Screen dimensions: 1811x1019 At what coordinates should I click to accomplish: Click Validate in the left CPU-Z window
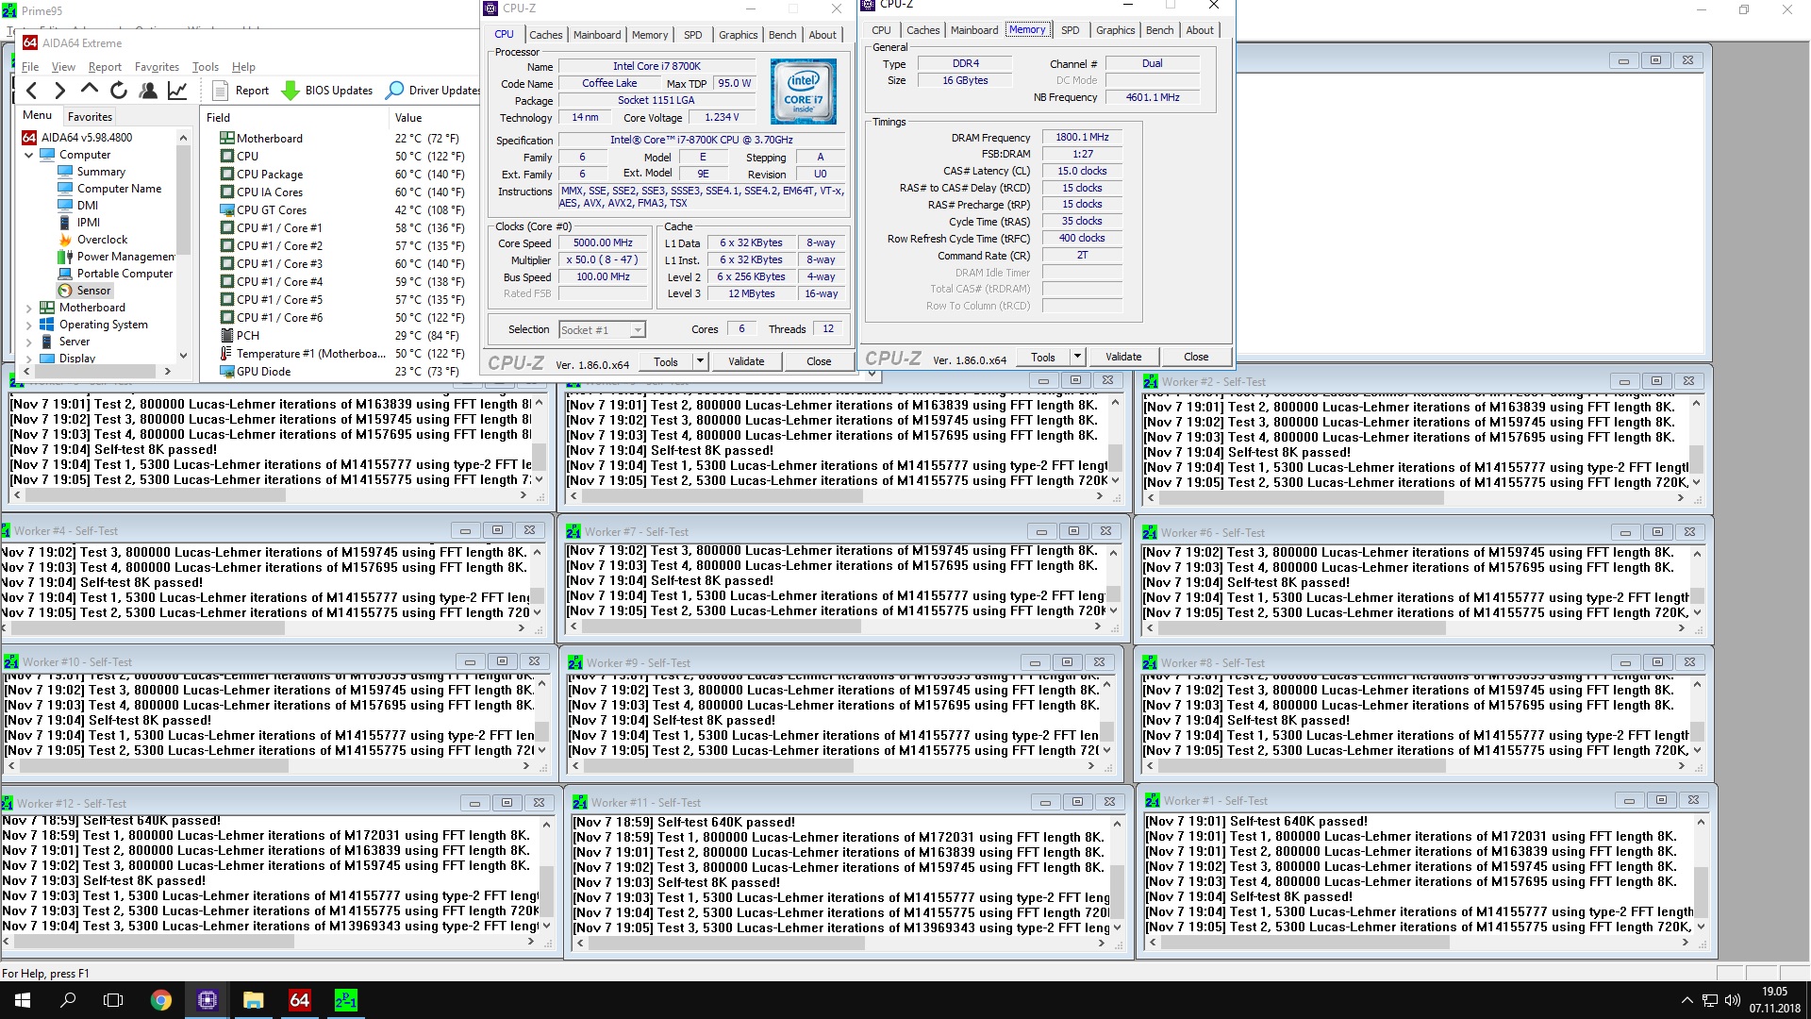coord(745,361)
